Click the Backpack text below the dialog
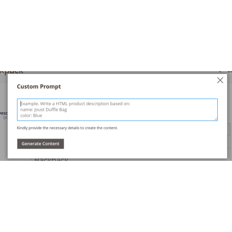Image resolution: width=232 pixels, height=232 pixels. pos(51,159)
